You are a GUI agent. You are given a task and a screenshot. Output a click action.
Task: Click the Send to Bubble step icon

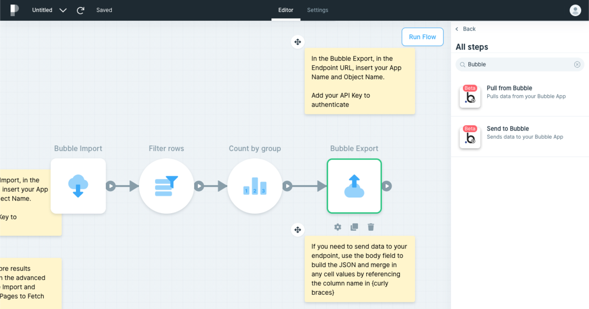click(x=470, y=137)
